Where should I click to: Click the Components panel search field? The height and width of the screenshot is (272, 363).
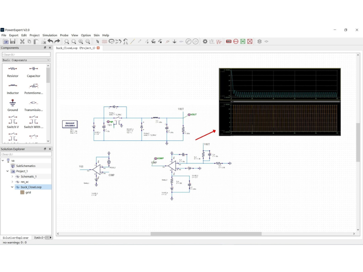pos(26,54)
